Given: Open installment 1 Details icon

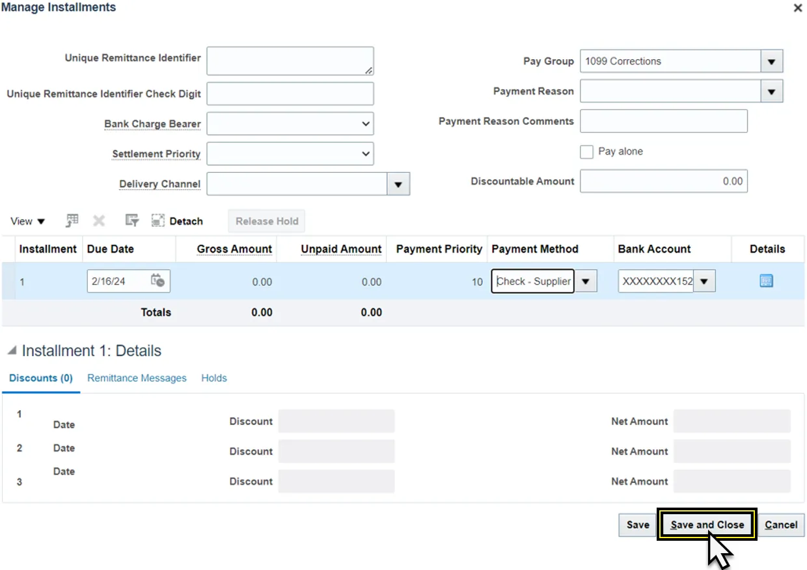Looking at the screenshot, I should [x=766, y=281].
